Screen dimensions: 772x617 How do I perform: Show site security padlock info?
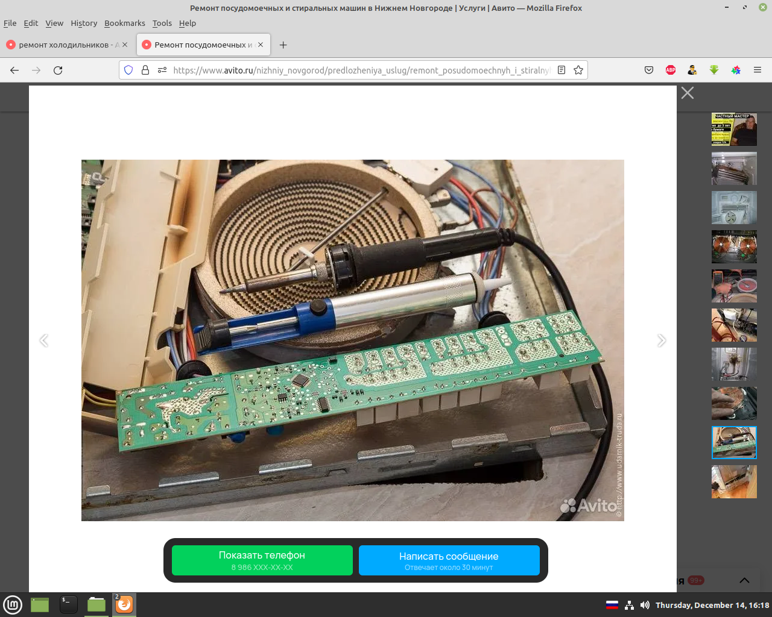click(x=145, y=70)
